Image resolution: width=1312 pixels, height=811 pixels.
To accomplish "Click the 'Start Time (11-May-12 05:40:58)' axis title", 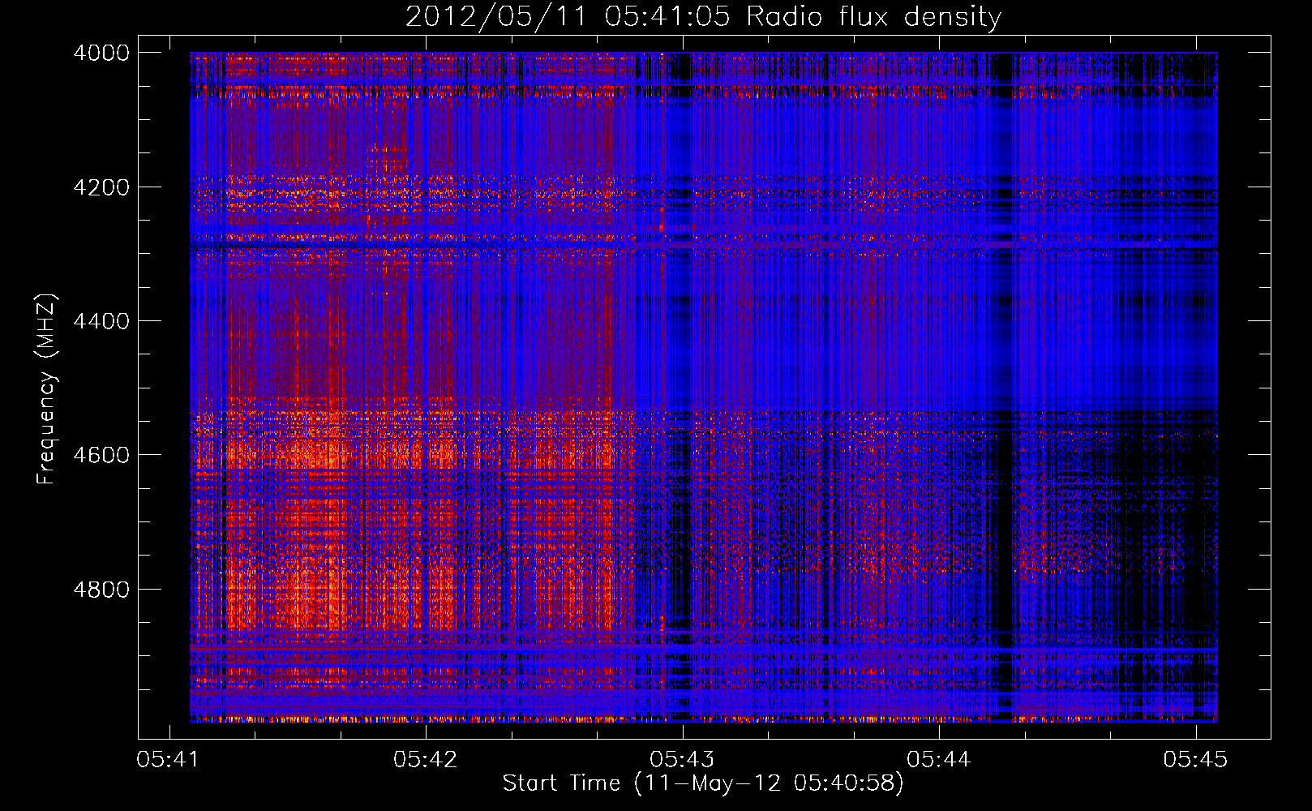I will click(x=703, y=783).
